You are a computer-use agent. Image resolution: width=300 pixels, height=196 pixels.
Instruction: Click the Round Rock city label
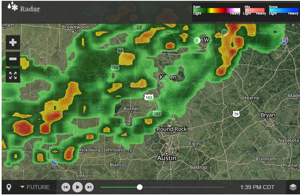172,129
